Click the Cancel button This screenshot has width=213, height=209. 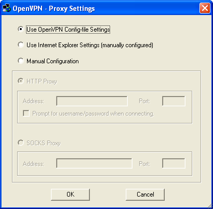(x=145, y=194)
